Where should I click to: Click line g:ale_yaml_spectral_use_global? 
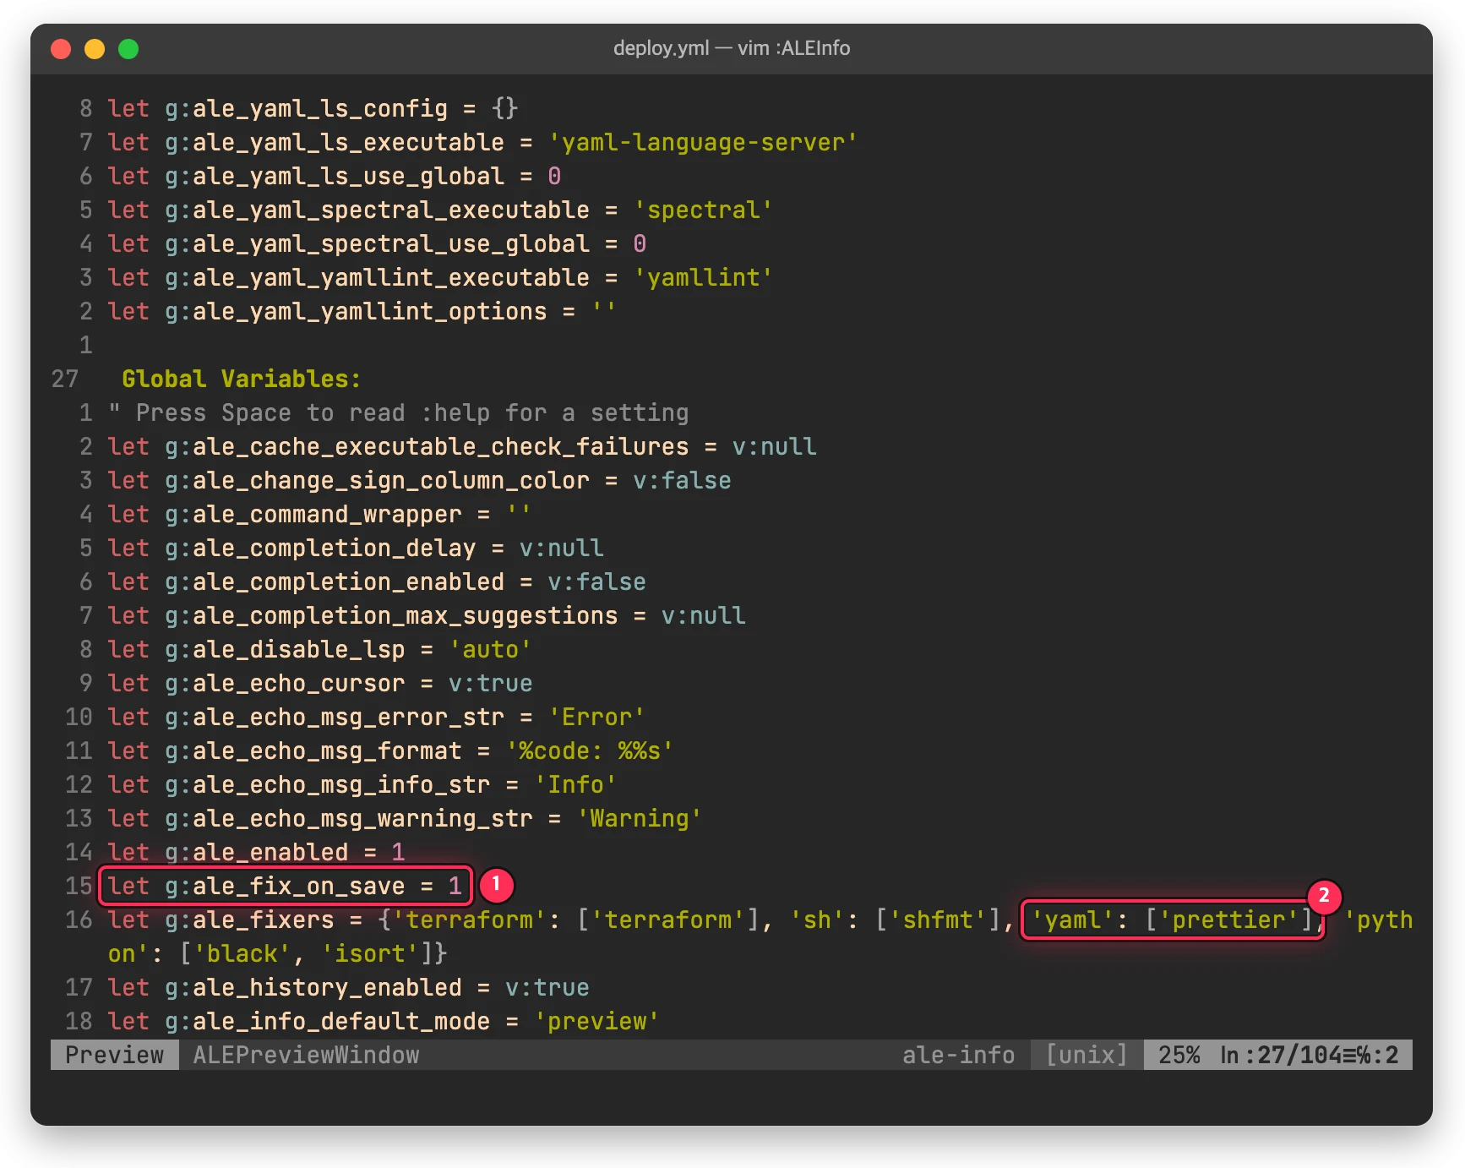pos(377,243)
